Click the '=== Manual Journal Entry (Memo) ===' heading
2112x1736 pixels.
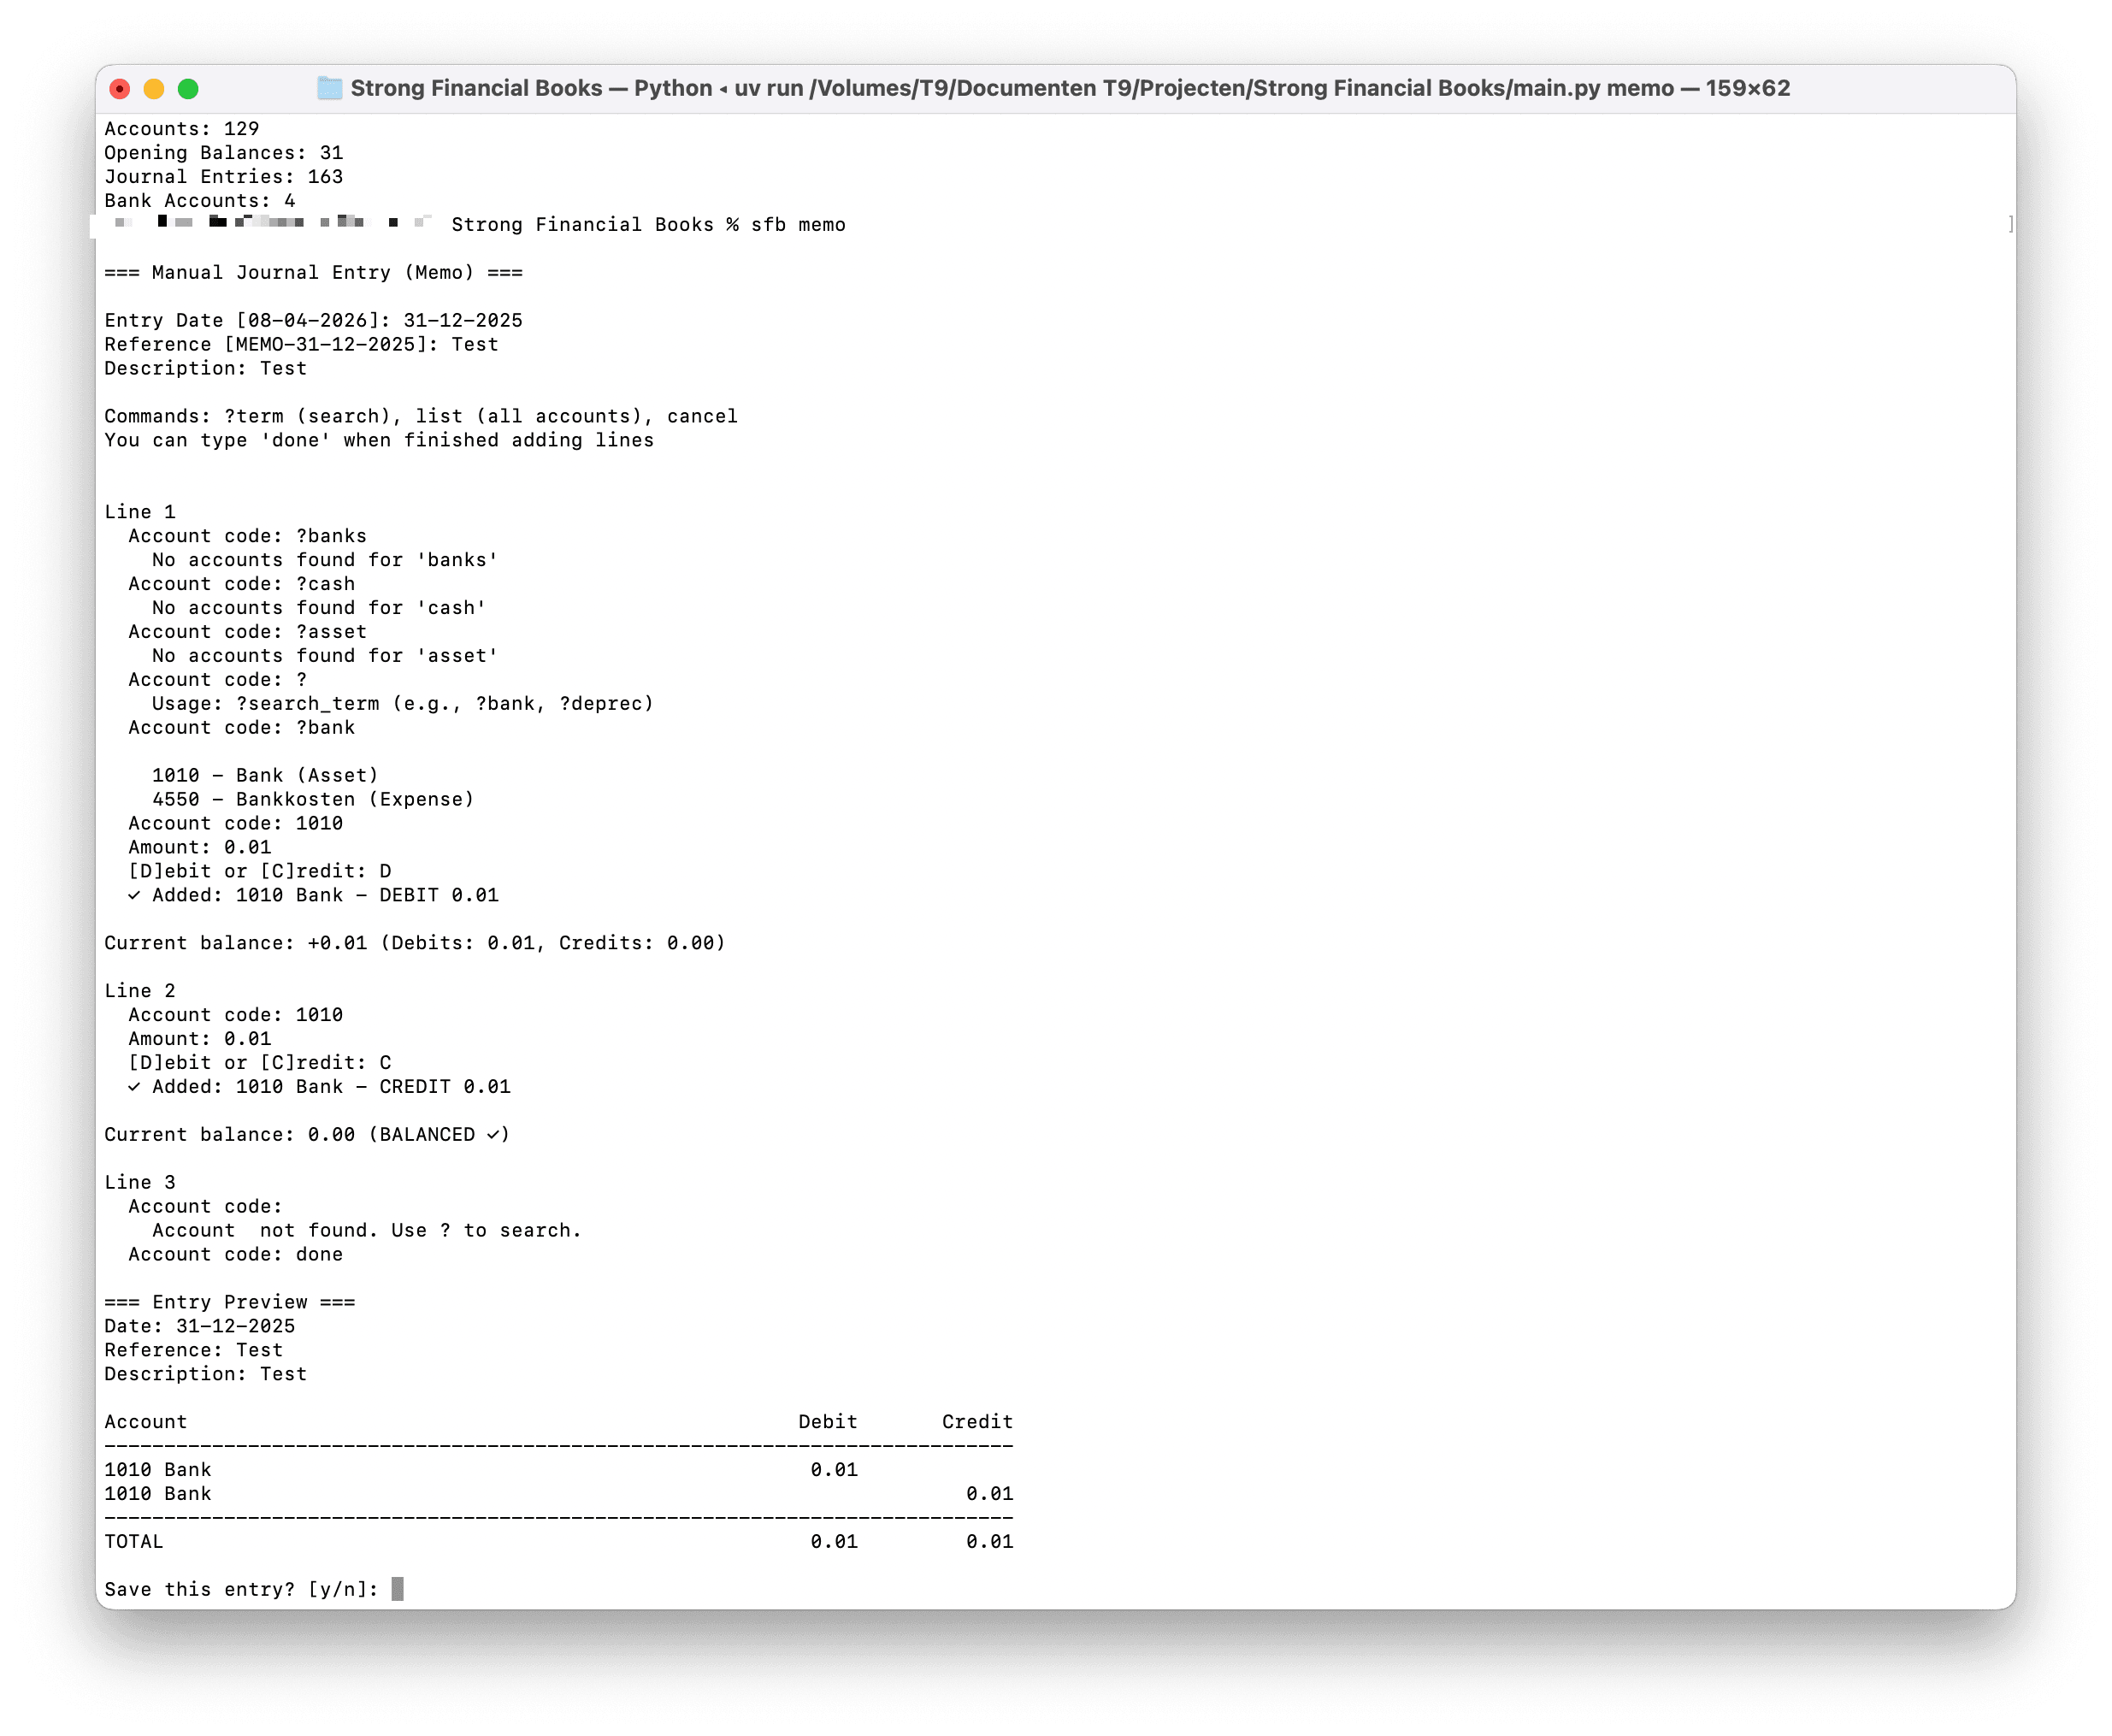tap(313, 273)
